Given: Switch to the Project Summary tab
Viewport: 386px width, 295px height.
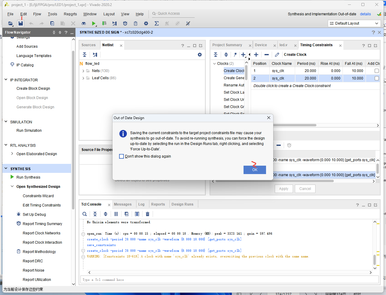Looking at the screenshot, I should pyautogui.click(x=227, y=45).
